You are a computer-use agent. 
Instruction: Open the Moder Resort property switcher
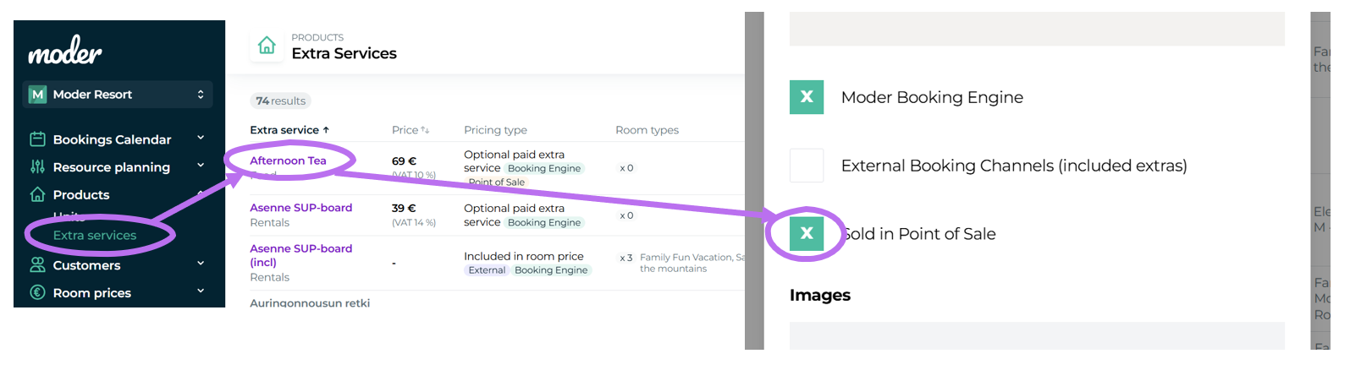(201, 95)
